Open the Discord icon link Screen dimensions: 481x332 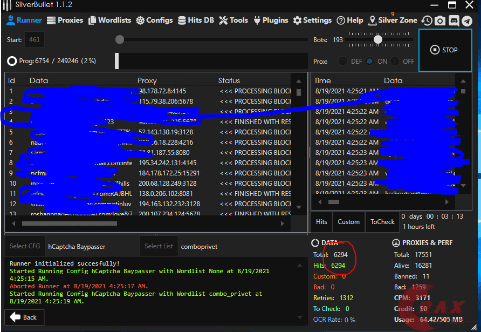tap(453, 21)
